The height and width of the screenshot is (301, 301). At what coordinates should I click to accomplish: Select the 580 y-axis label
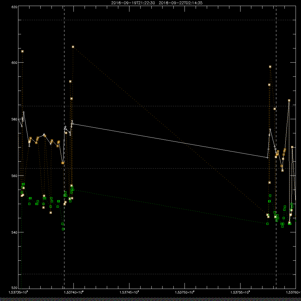click(x=14, y=119)
